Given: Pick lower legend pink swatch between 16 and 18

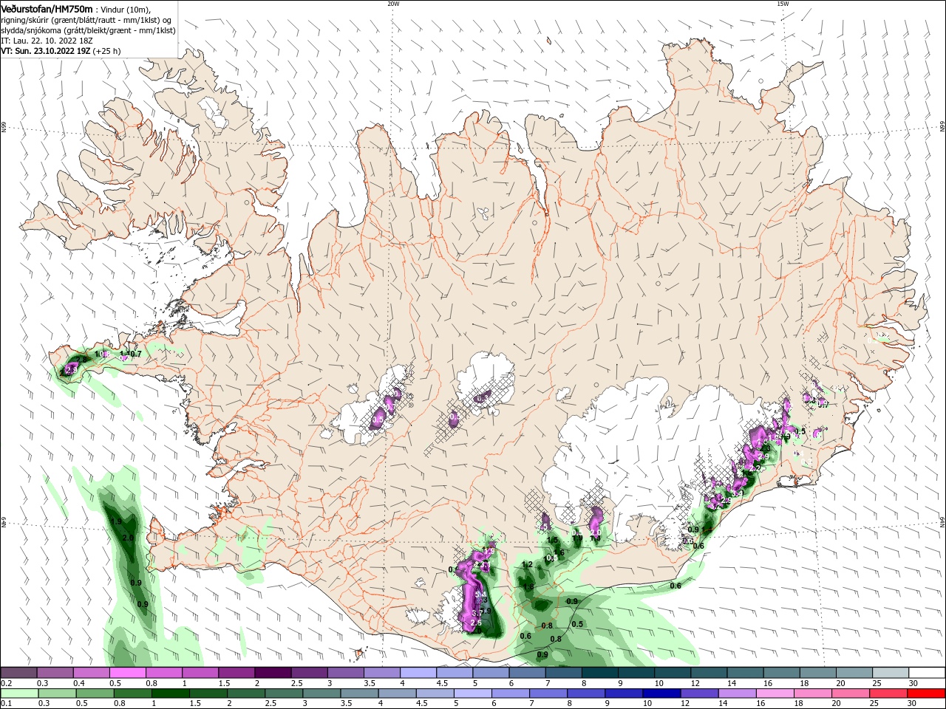Looking at the screenshot, I should coord(775,693).
